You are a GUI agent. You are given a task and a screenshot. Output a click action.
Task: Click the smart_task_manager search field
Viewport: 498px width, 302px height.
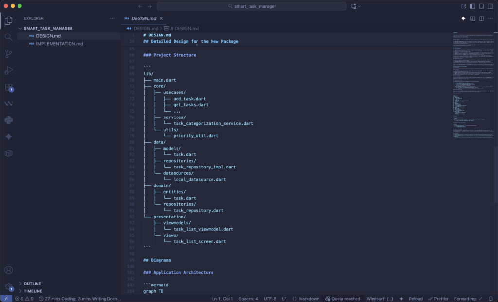pos(251,6)
